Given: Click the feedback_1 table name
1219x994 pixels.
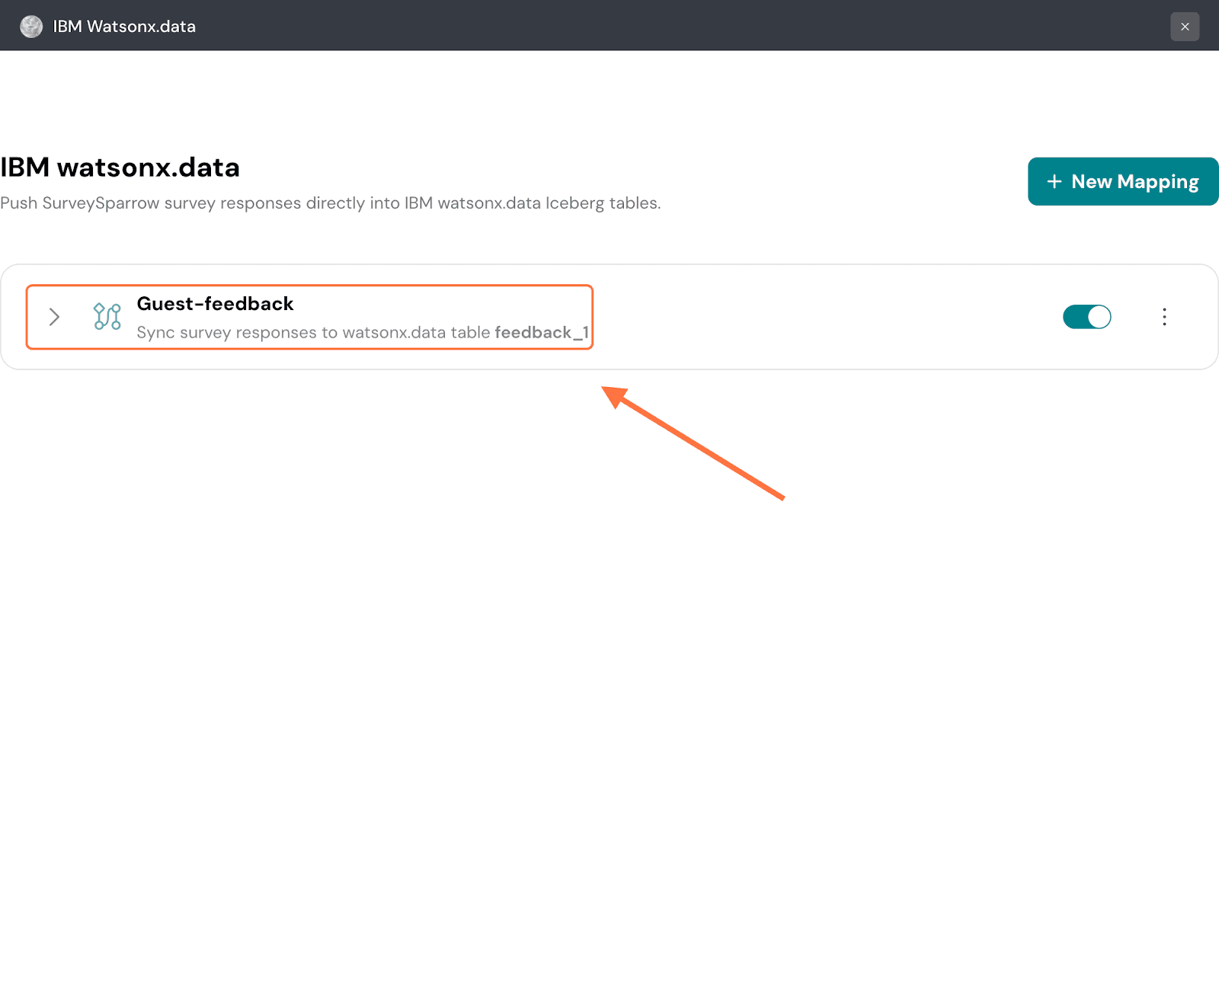Looking at the screenshot, I should 541,333.
